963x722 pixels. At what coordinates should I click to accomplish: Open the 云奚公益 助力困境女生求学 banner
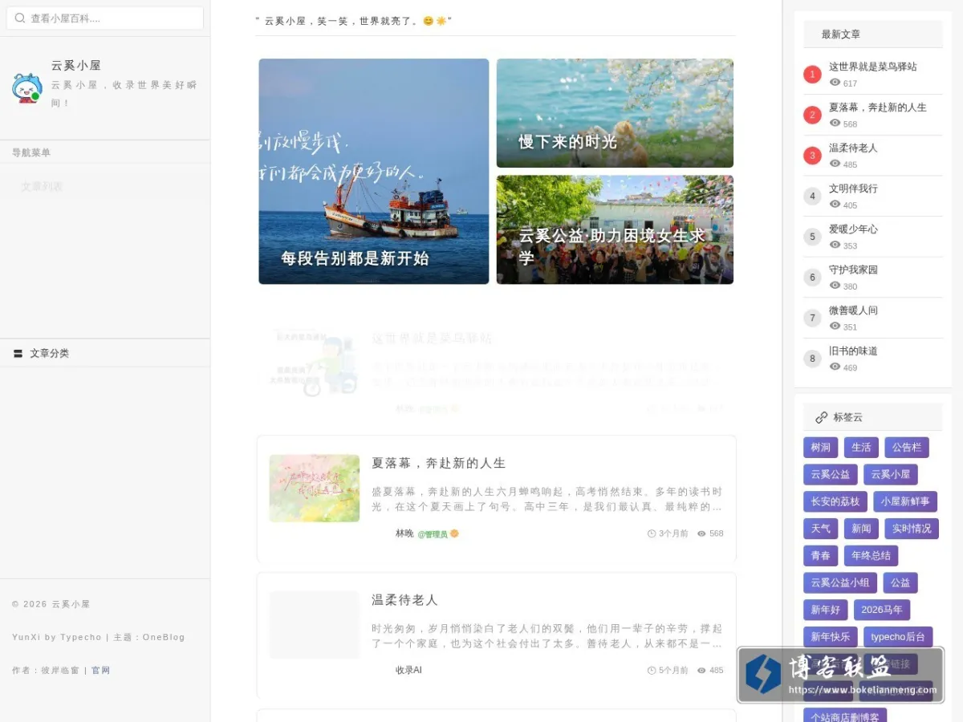615,229
